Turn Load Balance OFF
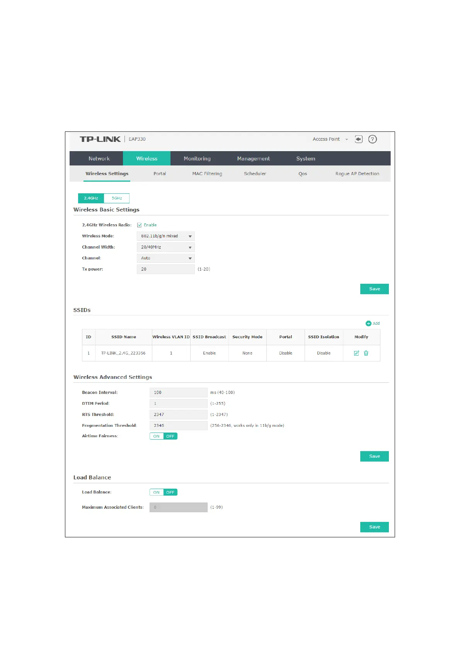This screenshot has width=460, height=651. pos(170,492)
